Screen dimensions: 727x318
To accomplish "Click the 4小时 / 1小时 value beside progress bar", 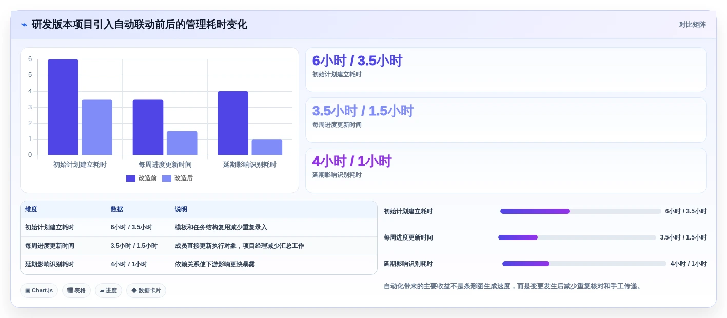I will click(689, 264).
